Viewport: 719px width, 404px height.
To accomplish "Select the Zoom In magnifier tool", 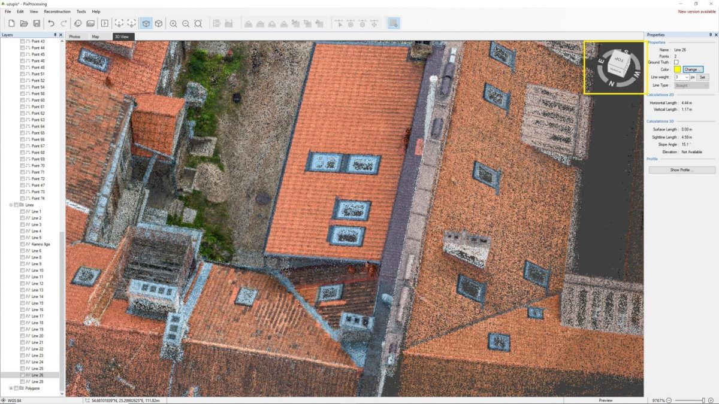I will [x=174, y=24].
